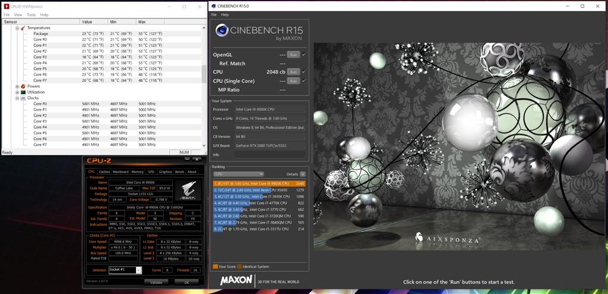Image resolution: width=608 pixels, height=294 pixels.
Task: Click the Details arrow button in Ranking
Action: [303, 174]
